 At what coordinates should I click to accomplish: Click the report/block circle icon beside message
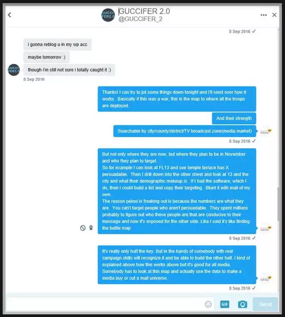click(x=83, y=228)
